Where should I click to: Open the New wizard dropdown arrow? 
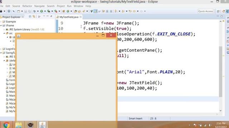coord(22,11)
